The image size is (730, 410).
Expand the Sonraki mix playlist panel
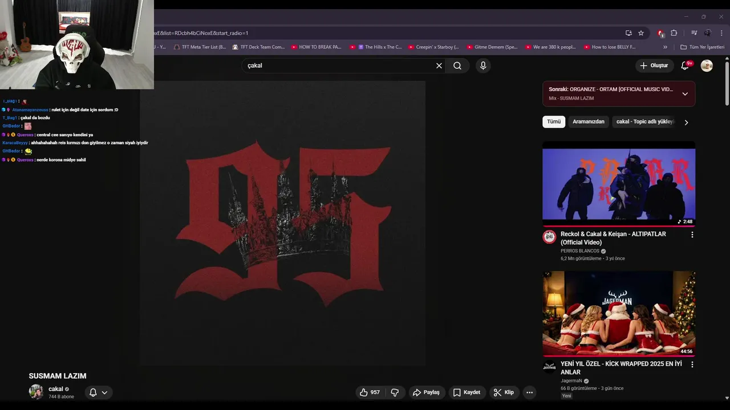point(685,94)
